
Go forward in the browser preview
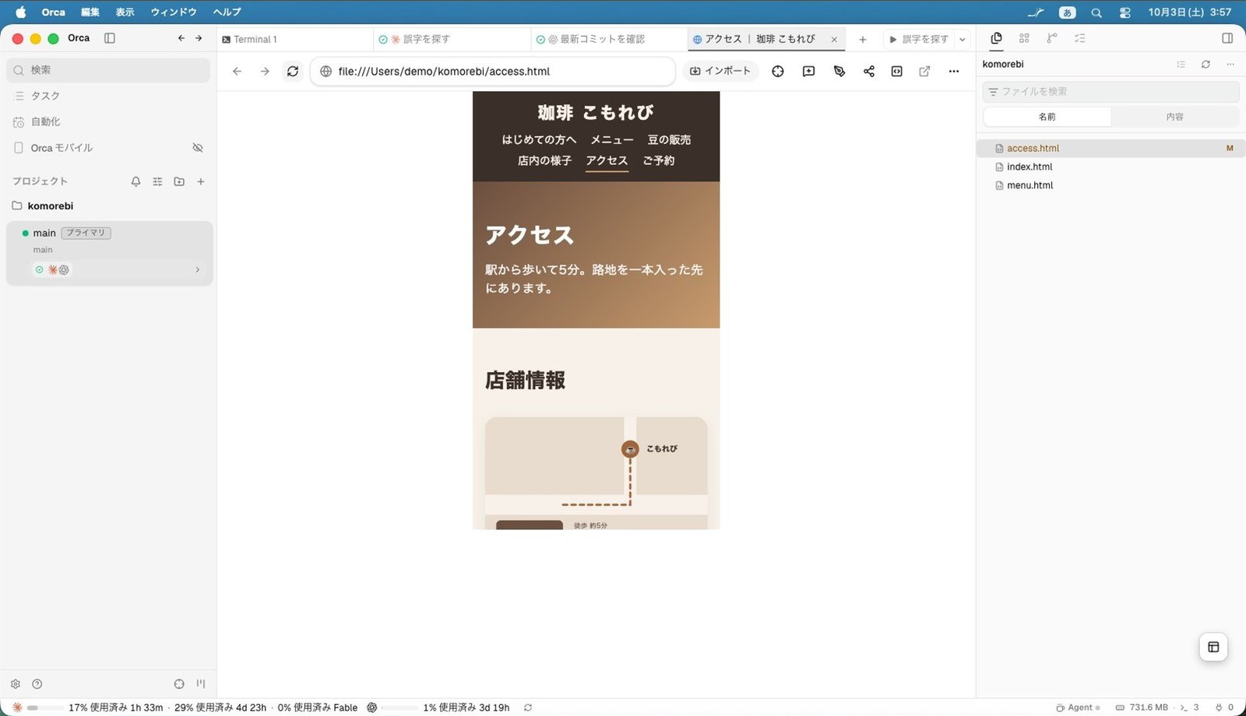(265, 71)
